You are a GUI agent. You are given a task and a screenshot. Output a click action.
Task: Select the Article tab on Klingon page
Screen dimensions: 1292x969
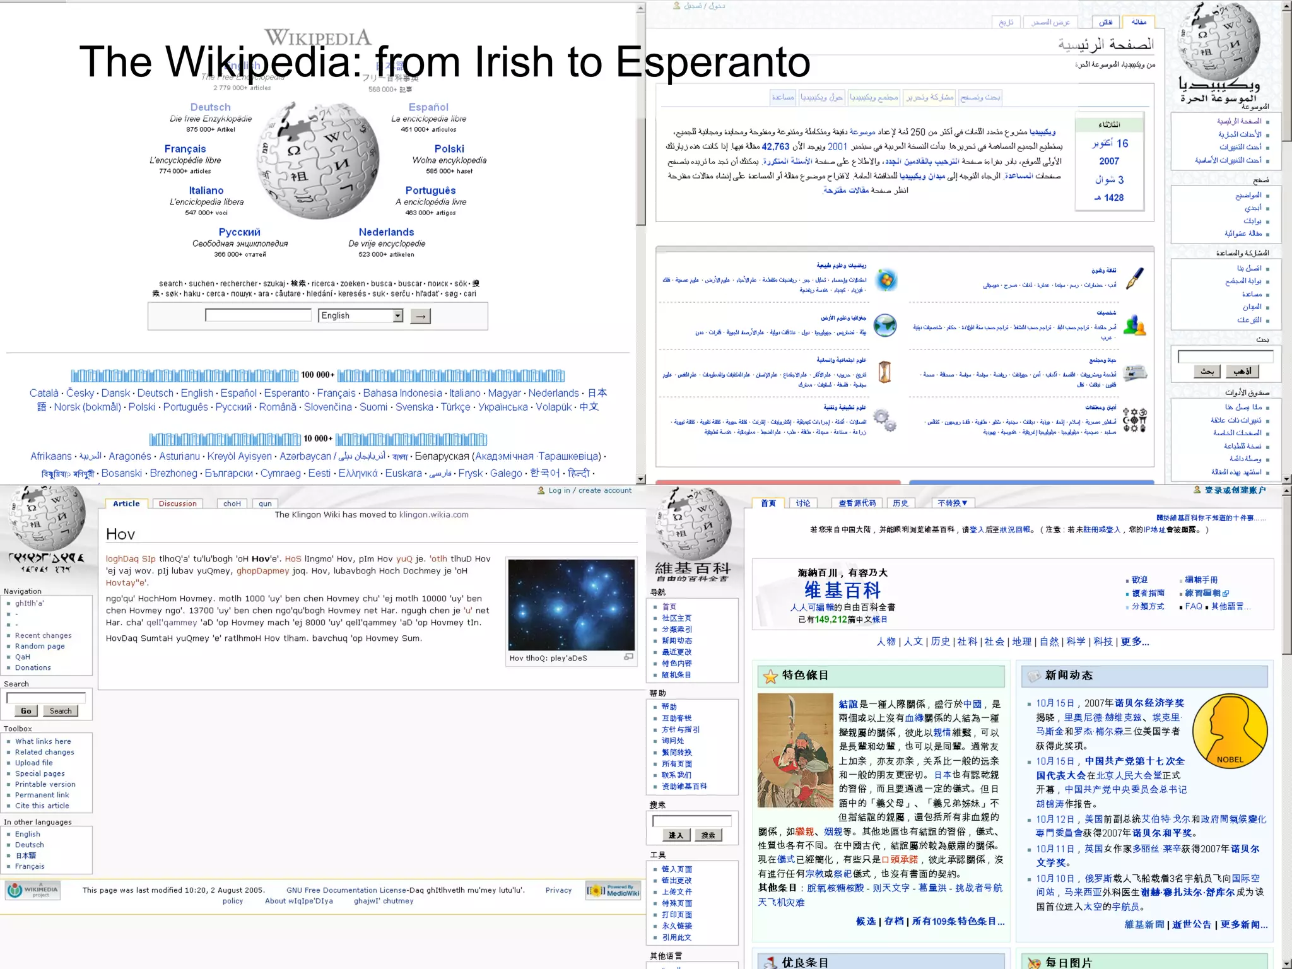coord(126,503)
